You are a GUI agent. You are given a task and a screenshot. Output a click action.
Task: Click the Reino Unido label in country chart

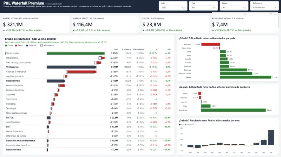(x=187, y=48)
